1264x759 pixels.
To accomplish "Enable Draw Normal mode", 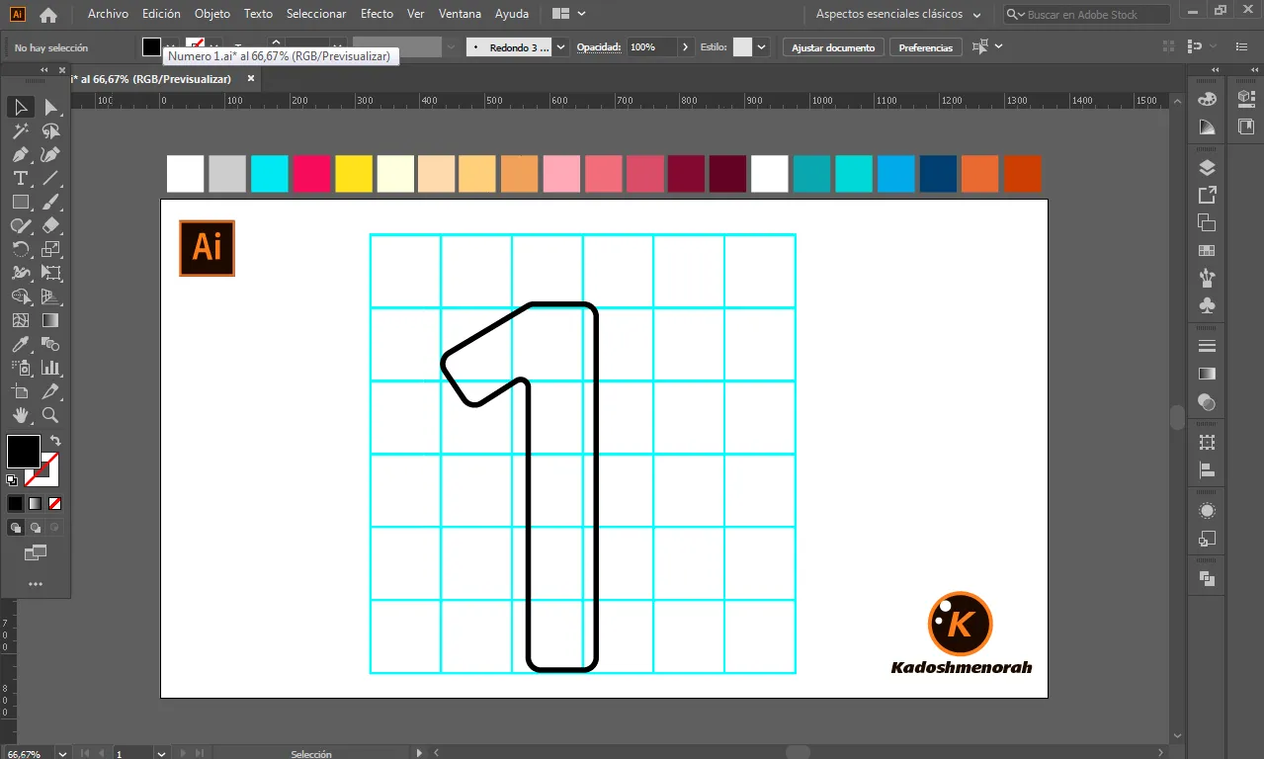I will [16, 528].
